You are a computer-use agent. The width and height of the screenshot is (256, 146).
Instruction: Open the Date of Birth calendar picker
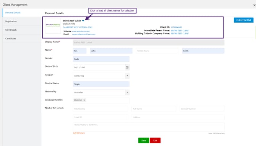(x=127, y=67)
